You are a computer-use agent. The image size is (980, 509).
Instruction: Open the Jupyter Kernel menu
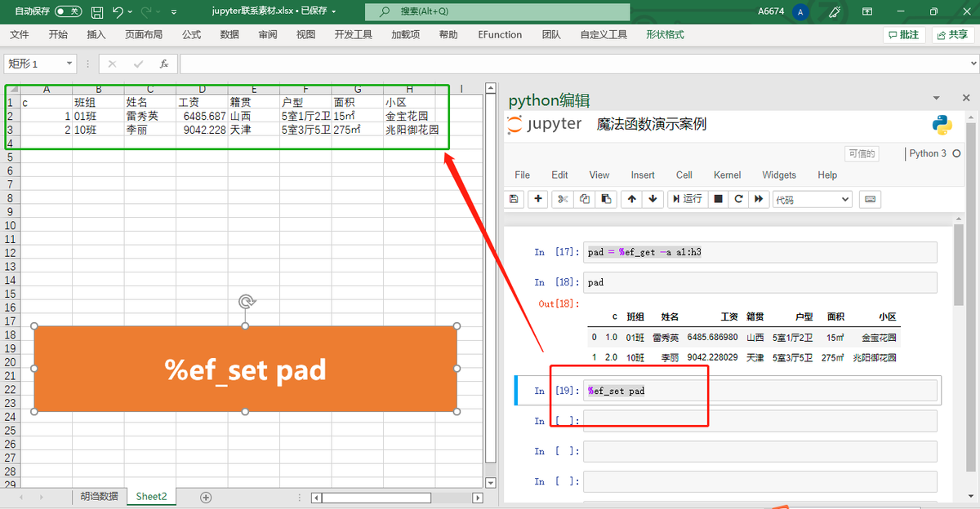click(727, 175)
